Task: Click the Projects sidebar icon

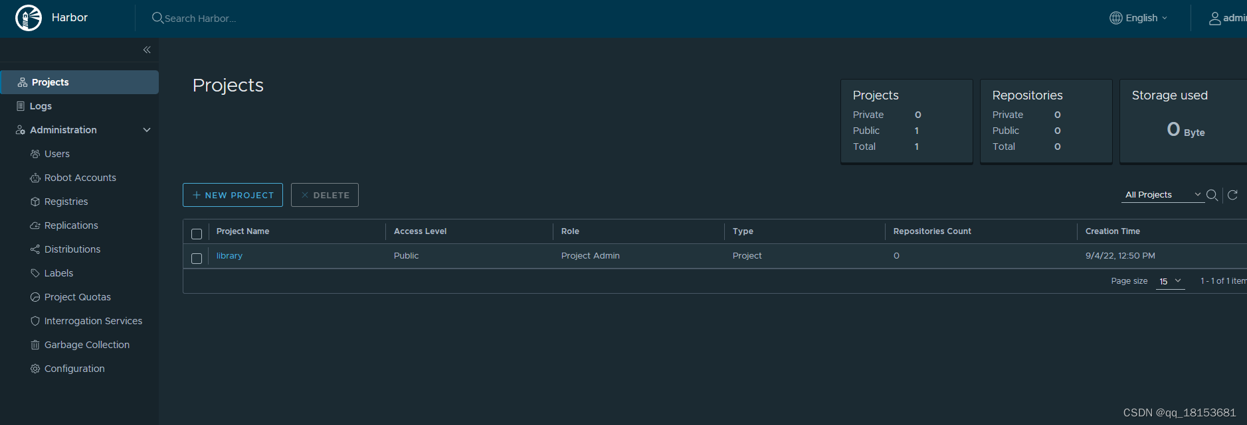Action: 23,82
